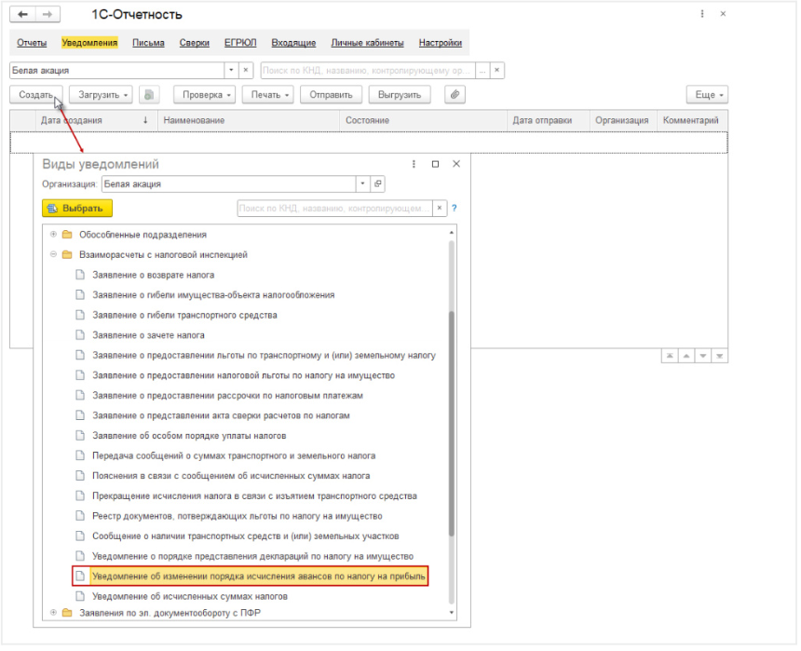Viewport: 801px width, 651px height.
Task: Click the Отправить button
Action: (331, 95)
